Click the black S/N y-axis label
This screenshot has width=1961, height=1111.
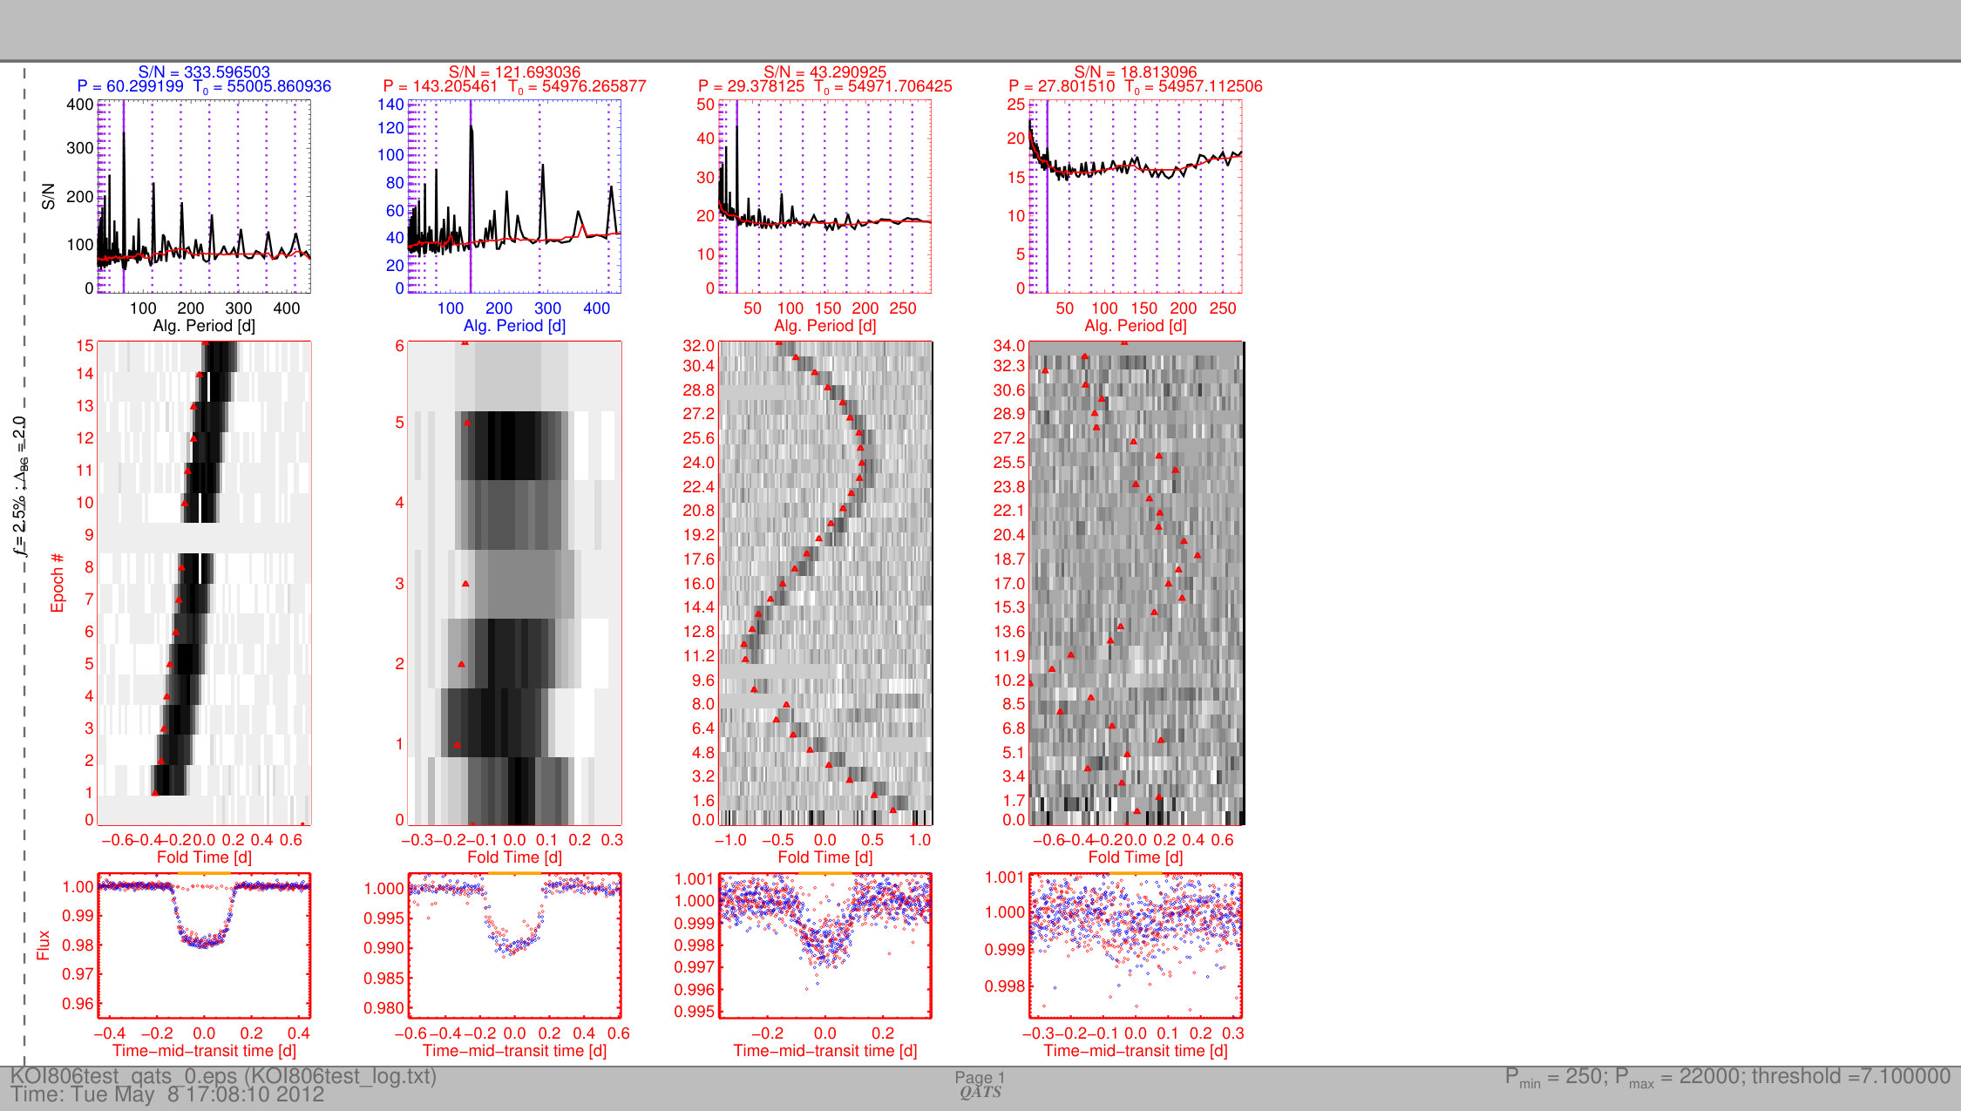click(49, 197)
